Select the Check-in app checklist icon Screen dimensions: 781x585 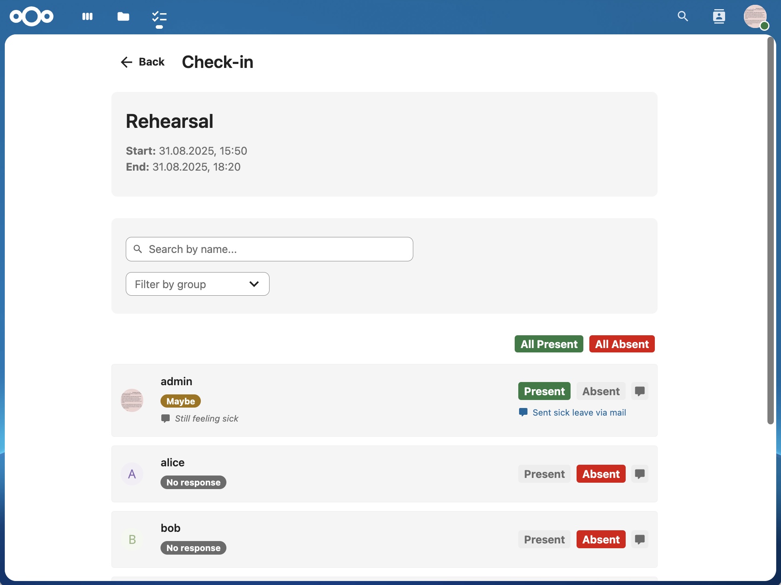(x=159, y=16)
